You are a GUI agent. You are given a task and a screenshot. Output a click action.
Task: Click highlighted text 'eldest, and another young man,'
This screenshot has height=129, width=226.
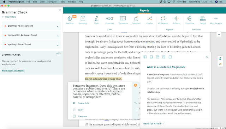pos(103,79)
